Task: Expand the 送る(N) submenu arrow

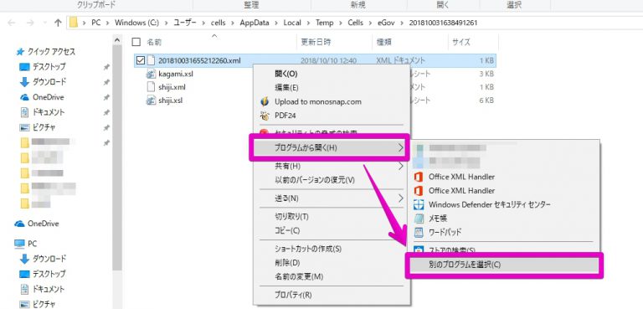Action: (401, 198)
